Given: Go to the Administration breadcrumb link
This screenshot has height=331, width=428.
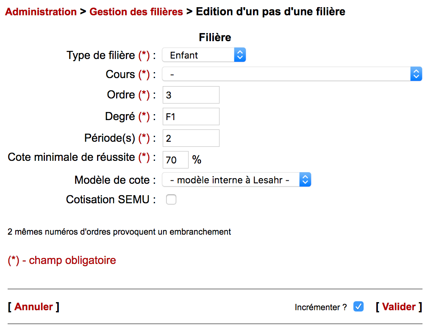Looking at the screenshot, I should point(41,12).
